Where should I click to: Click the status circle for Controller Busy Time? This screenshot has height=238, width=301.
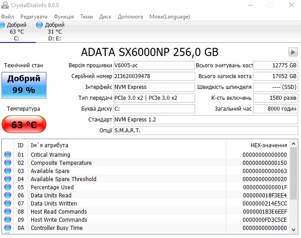click(x=8, y=228)
